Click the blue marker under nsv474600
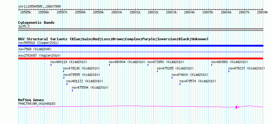Screen dimensions: 272x124 point(172,78)
